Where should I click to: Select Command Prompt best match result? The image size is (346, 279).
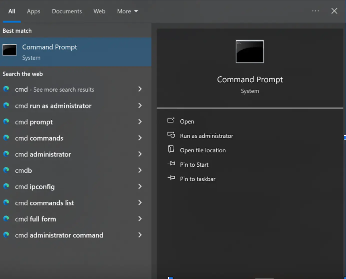pos(75,52)
